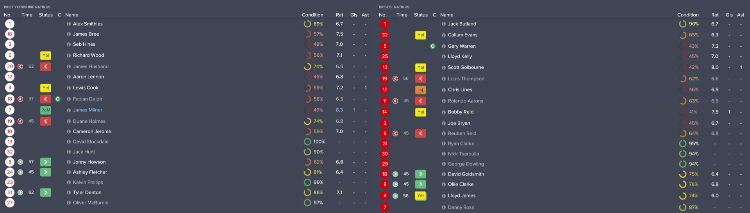Click the info icon beside Jack Butland

pos(444,24)
